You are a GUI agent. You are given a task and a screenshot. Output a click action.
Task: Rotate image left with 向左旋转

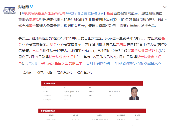click(65, 73)
